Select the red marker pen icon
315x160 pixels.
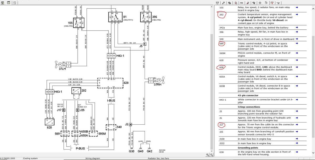point(248,3)
